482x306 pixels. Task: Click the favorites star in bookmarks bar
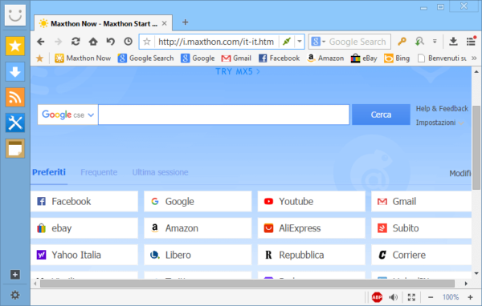tap(39, 58)
